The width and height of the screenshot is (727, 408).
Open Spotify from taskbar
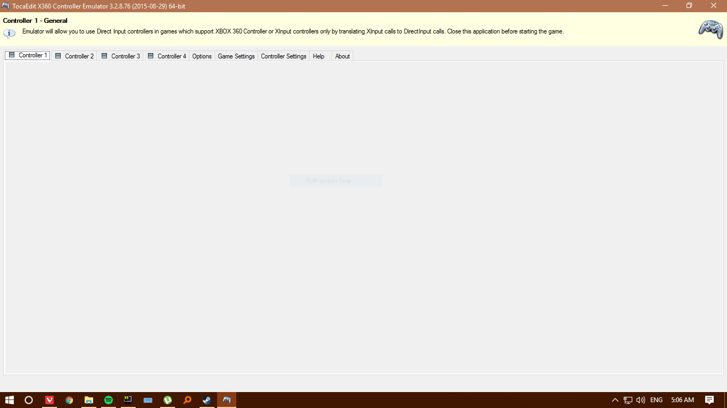coord(109,400)
